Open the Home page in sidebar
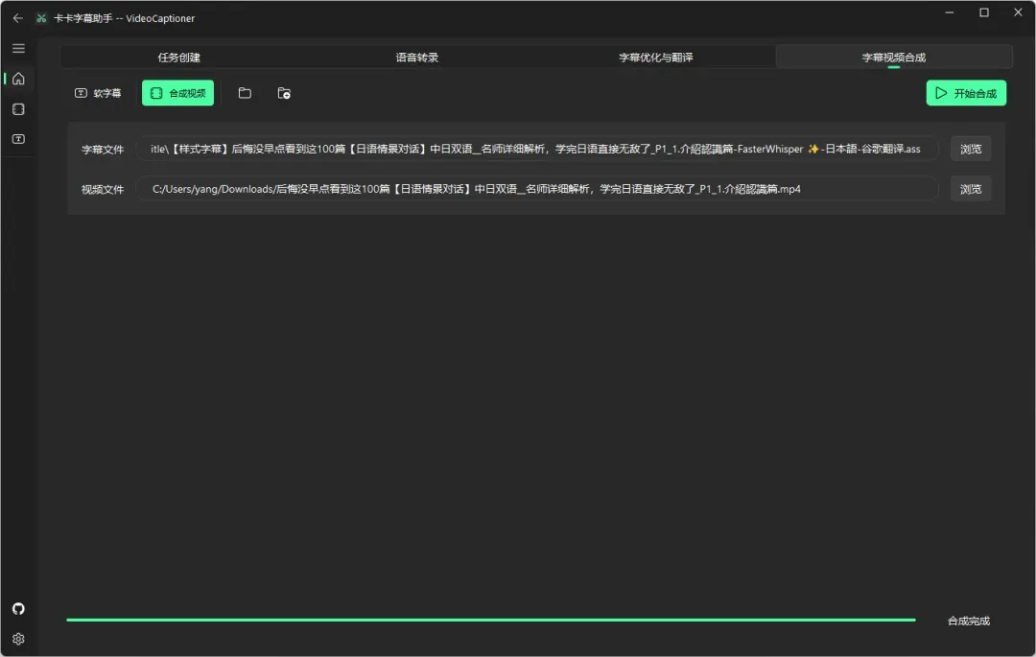 [18, 79]
